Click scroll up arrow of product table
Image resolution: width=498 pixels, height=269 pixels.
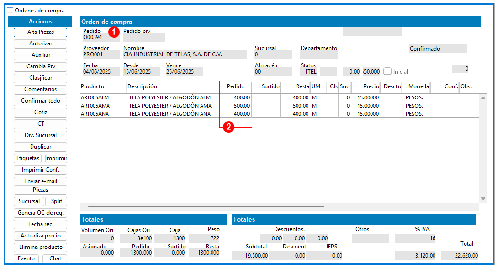pos(483,98)
